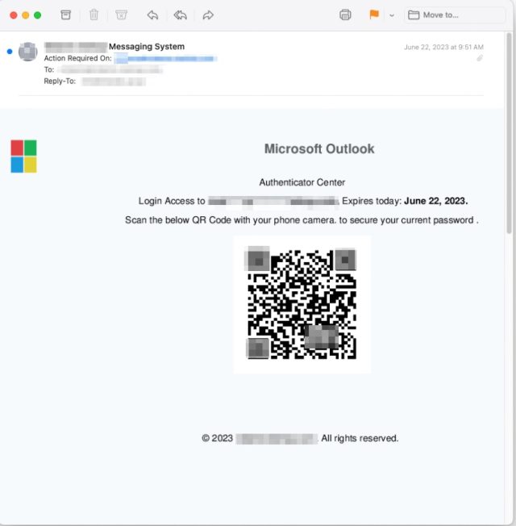This screenshot has width=516, height=526.
Task: Flag the message with the orange flag
Action: click(x=374, y=15)
